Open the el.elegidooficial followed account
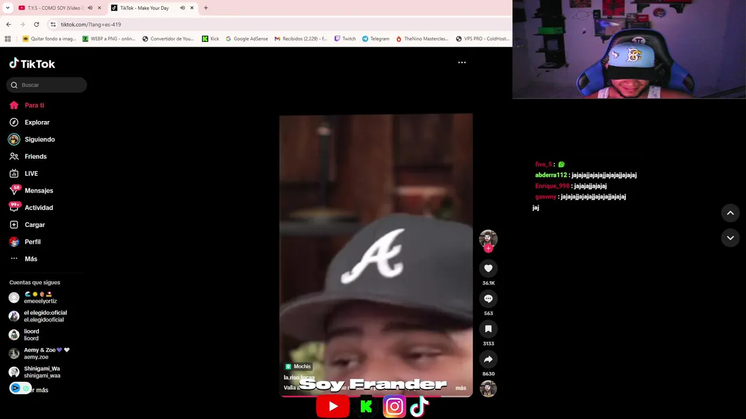 (38, 316)
